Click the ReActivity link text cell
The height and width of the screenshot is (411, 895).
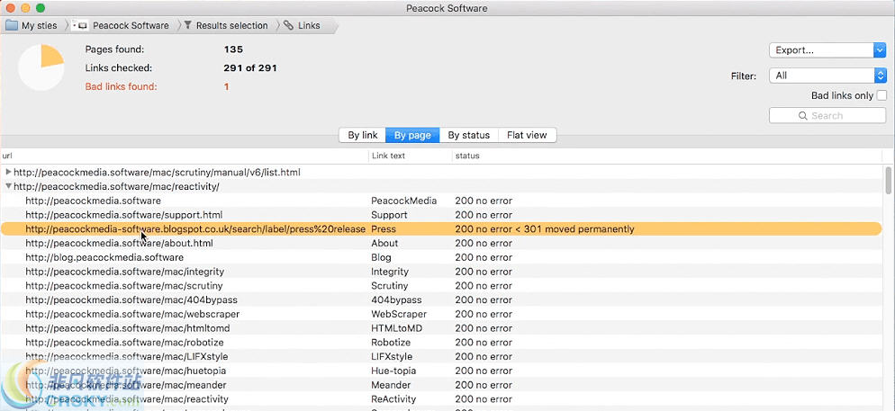point(393,399)
